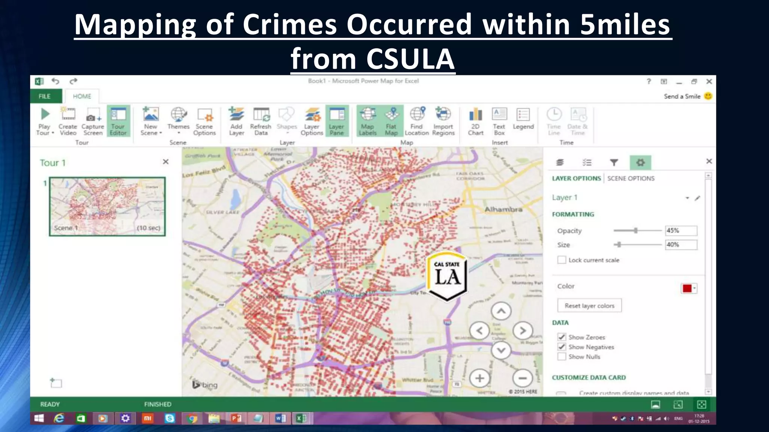This screenshot has height=432, width=769.
Task: Click the Play Tour icon
Action: point(45,114)
